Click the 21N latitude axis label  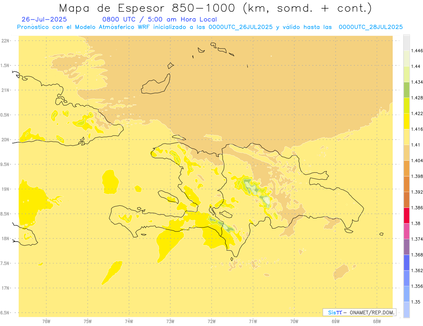(x=6, y=90)
